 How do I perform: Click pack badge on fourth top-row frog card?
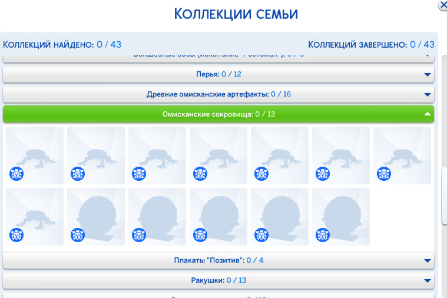pyautogui.click(x=200, y=174)
